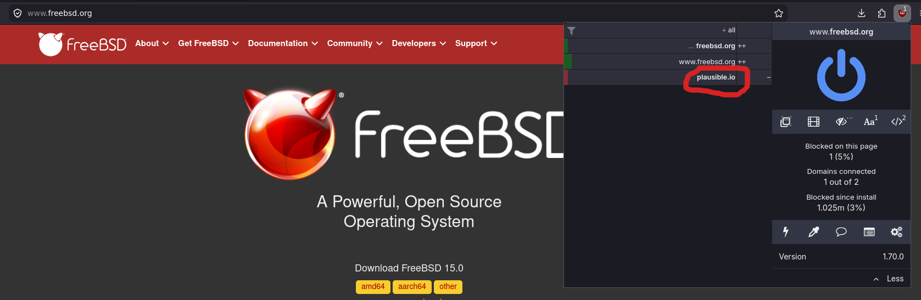Toggle uBlock Origin power button for this site

tap(841, 75)
